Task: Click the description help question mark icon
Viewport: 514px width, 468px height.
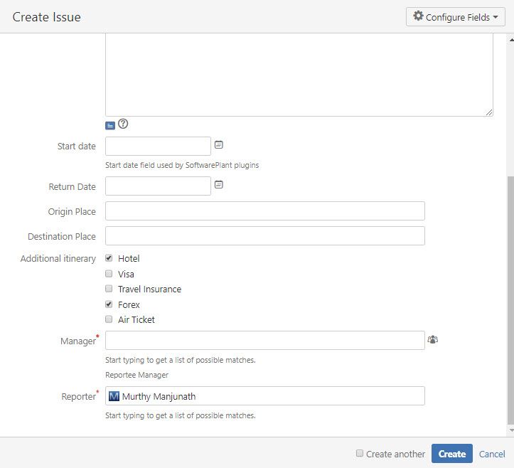Action: click(123, 124)
